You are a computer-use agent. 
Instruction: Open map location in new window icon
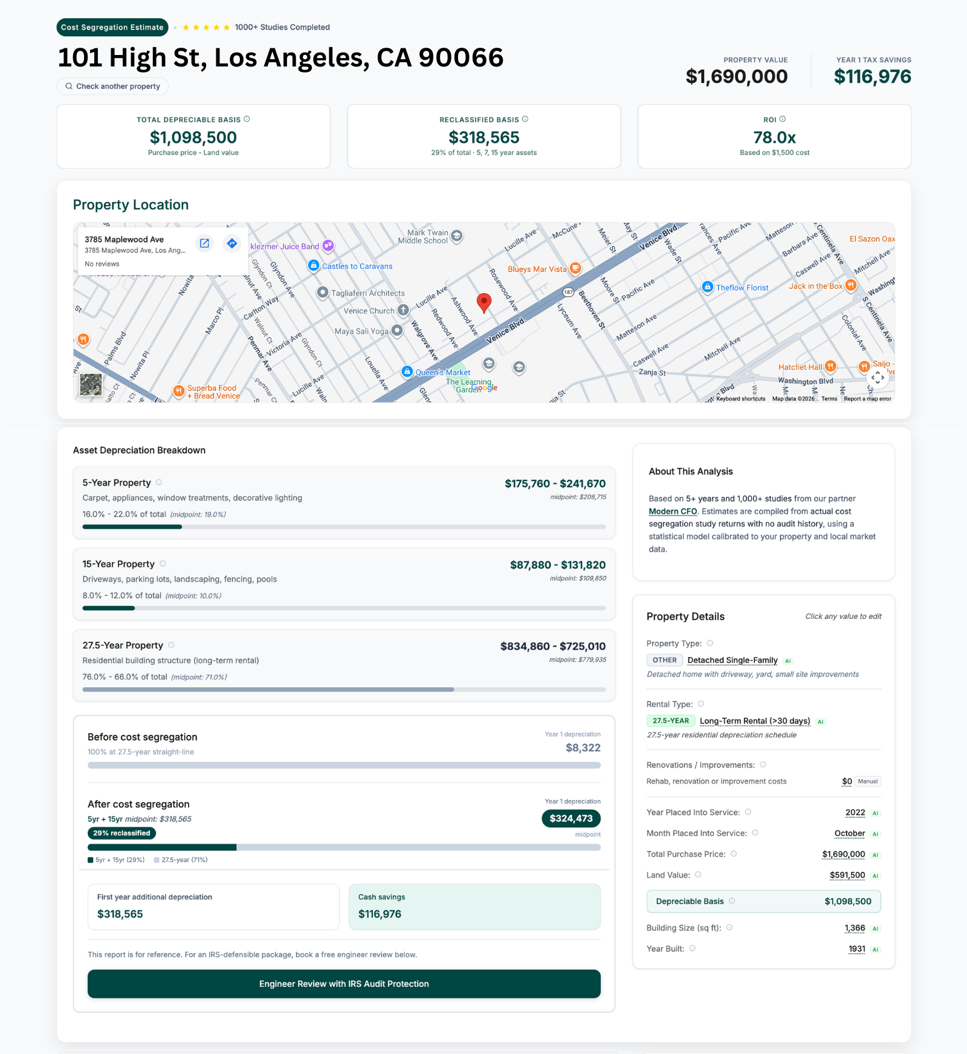click(x=204, y=243)
